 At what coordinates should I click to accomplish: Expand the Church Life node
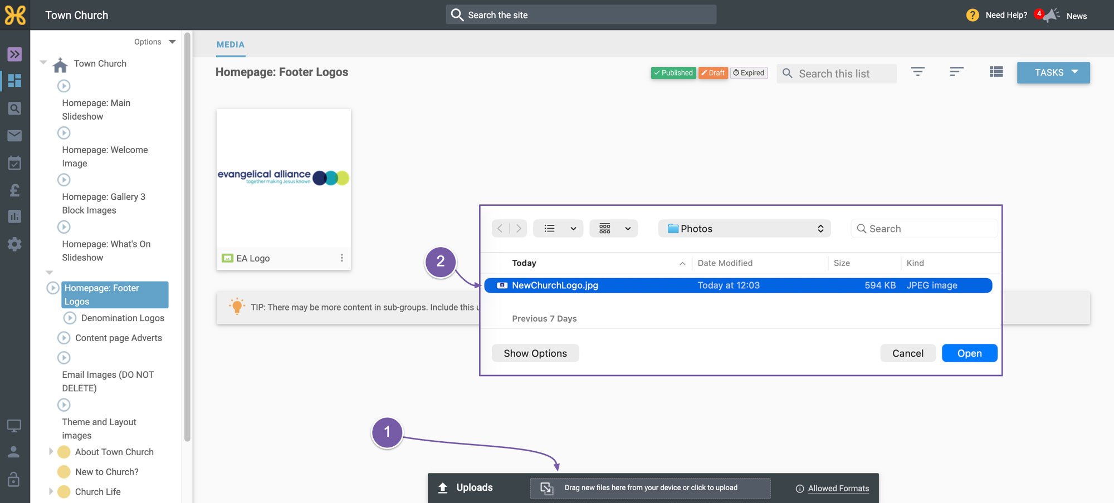click(51, 491)
